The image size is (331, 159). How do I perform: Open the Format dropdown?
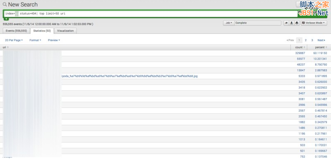[35, 40]
